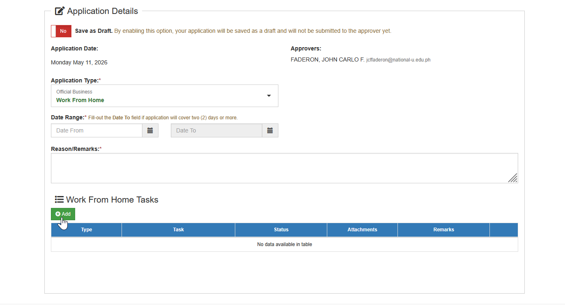This screenshot has height=308, width=565.
Task: Click the Application Details edit icon
Action: (x=60, y=11)
